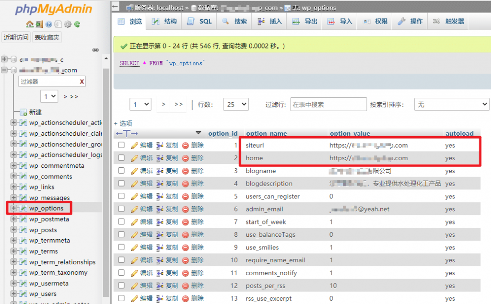The height and width of the screenshot is (304, 491).
Task: Check the checkbox on the siteurl row
Action: (122, 145)
